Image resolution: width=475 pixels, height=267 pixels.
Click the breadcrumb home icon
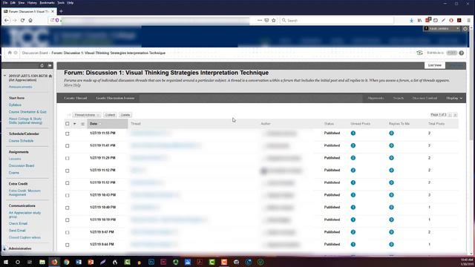[x=10, y=53]
